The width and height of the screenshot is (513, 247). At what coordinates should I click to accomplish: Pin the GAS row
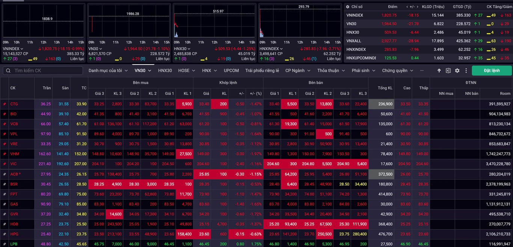(x=5, y=204)
